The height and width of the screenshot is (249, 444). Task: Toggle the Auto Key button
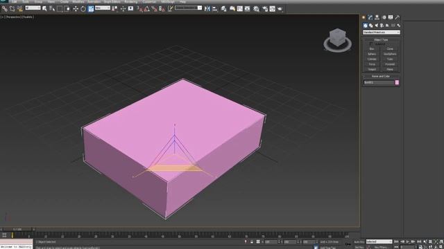[x=359, y=242]
